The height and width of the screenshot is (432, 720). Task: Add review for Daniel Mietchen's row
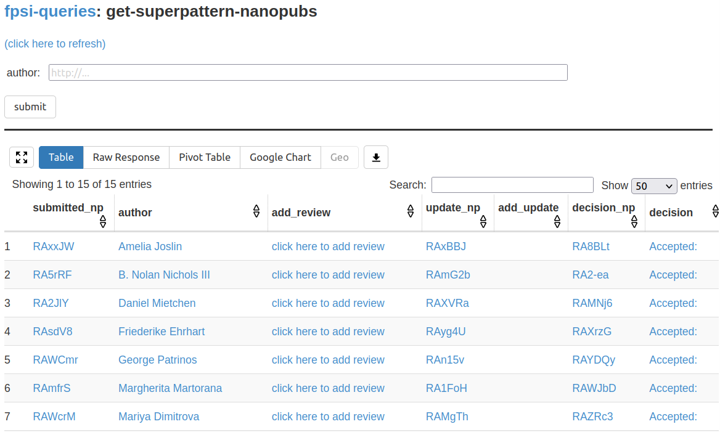coord(328,303)
